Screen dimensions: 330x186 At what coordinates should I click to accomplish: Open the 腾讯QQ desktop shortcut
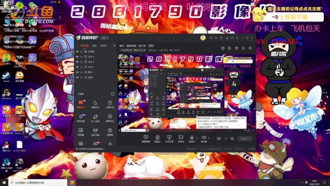click(x=6, y=146)
